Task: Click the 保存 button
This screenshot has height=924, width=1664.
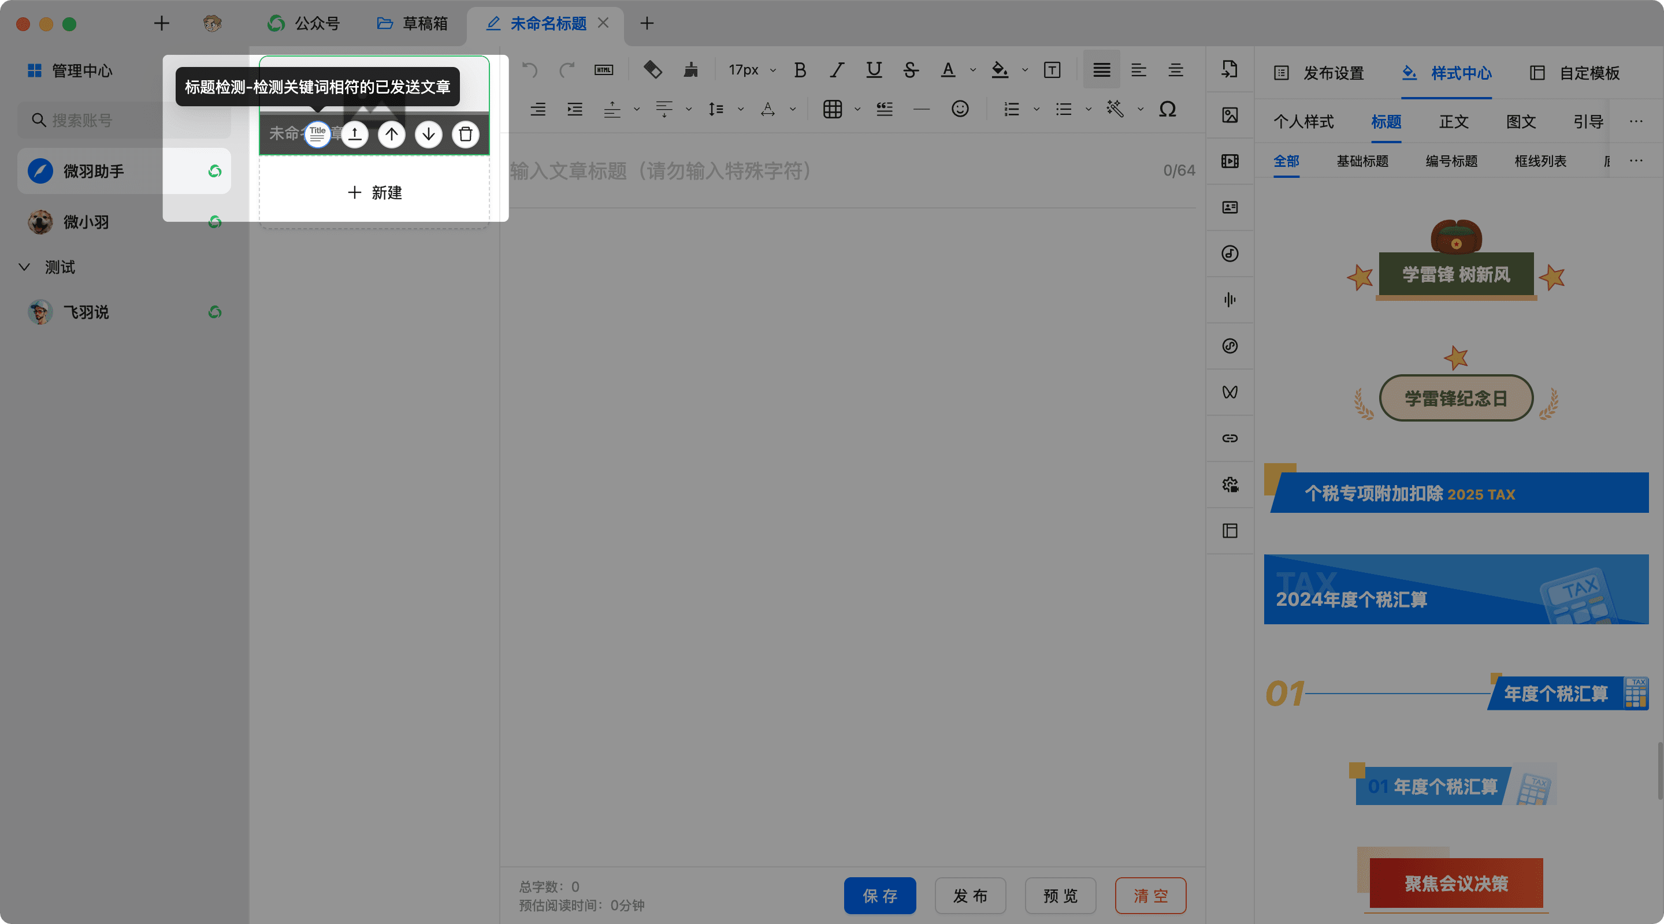Action: coord(880,896)
